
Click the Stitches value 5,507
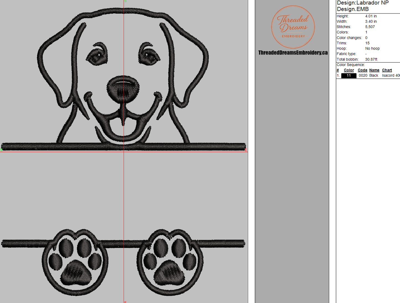tap(370, 27)
